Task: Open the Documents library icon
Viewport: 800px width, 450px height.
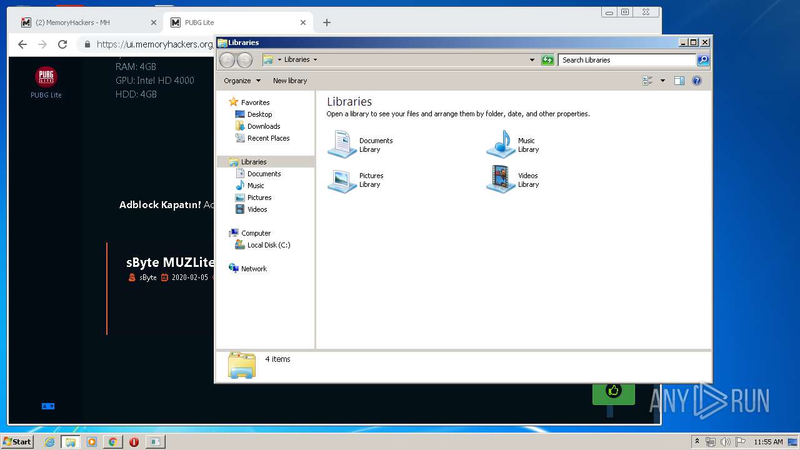Action: point(342,144)
